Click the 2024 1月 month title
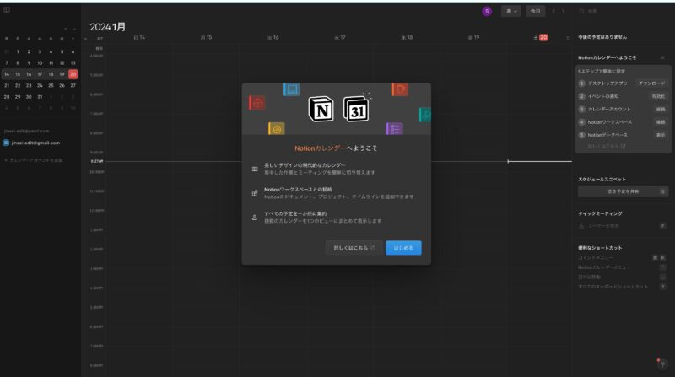675x377 pixels. coord(108,27)
